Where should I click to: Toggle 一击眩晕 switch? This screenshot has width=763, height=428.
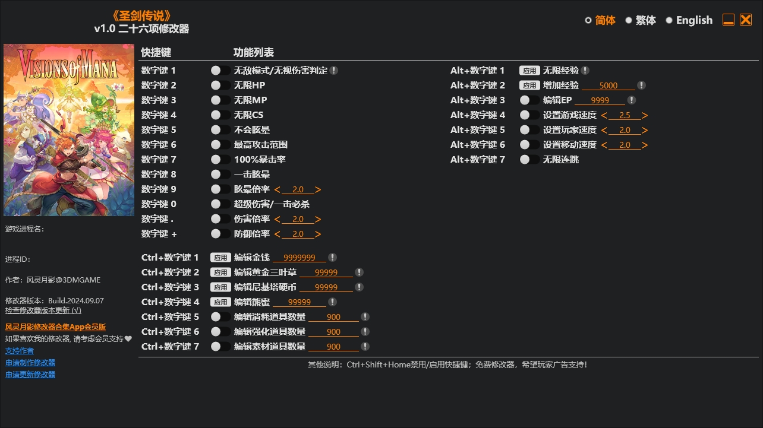[x=220, y=175]
